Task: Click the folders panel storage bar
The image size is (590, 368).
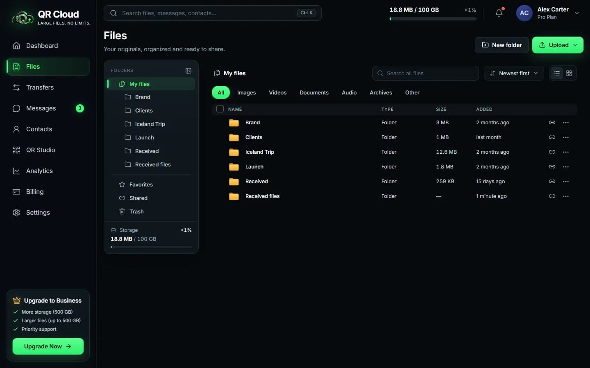Action: 151,247
